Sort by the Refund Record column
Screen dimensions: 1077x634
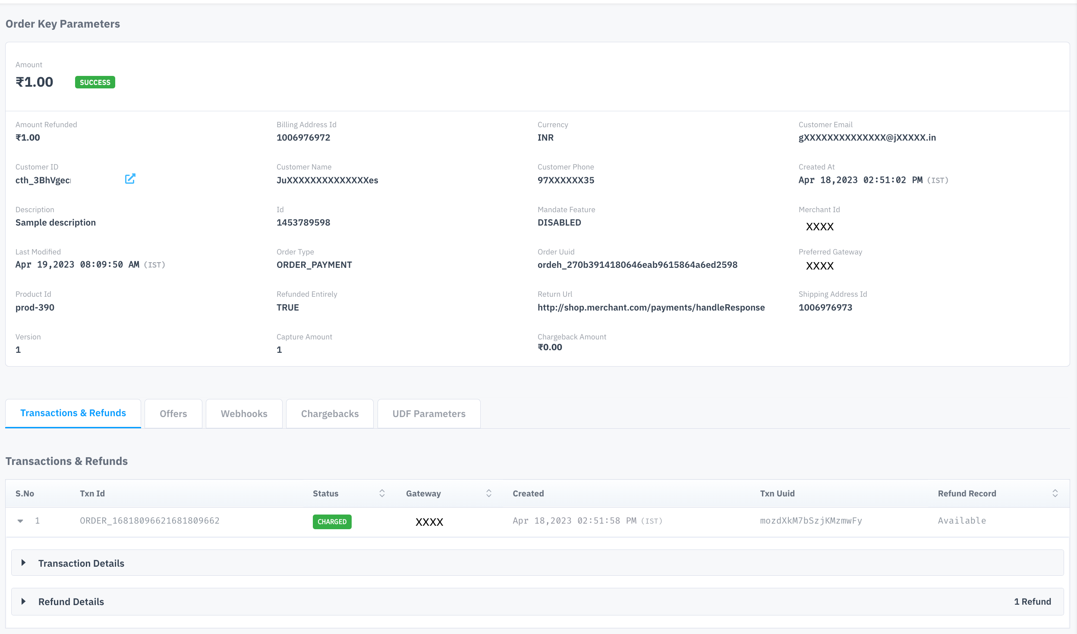[1055, 493]
